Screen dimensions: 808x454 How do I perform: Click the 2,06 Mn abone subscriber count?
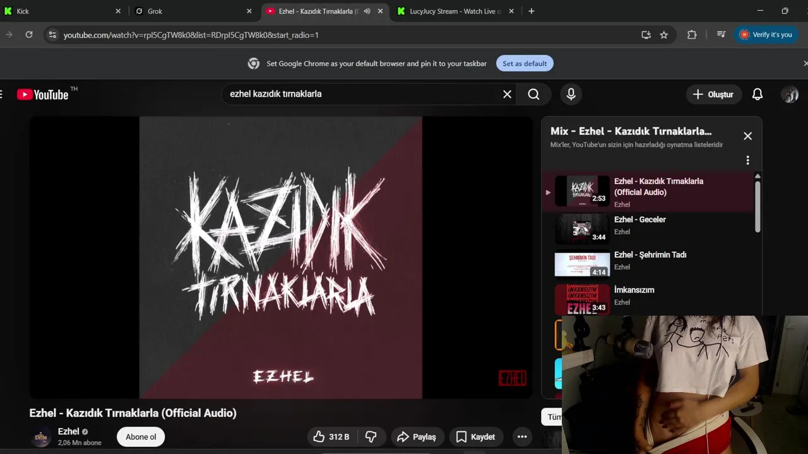tap(80, 443)
